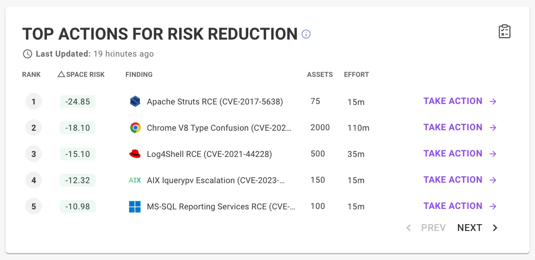Take action on Log4Shell RCE
535x260 pixels.
tap(460, 153)
